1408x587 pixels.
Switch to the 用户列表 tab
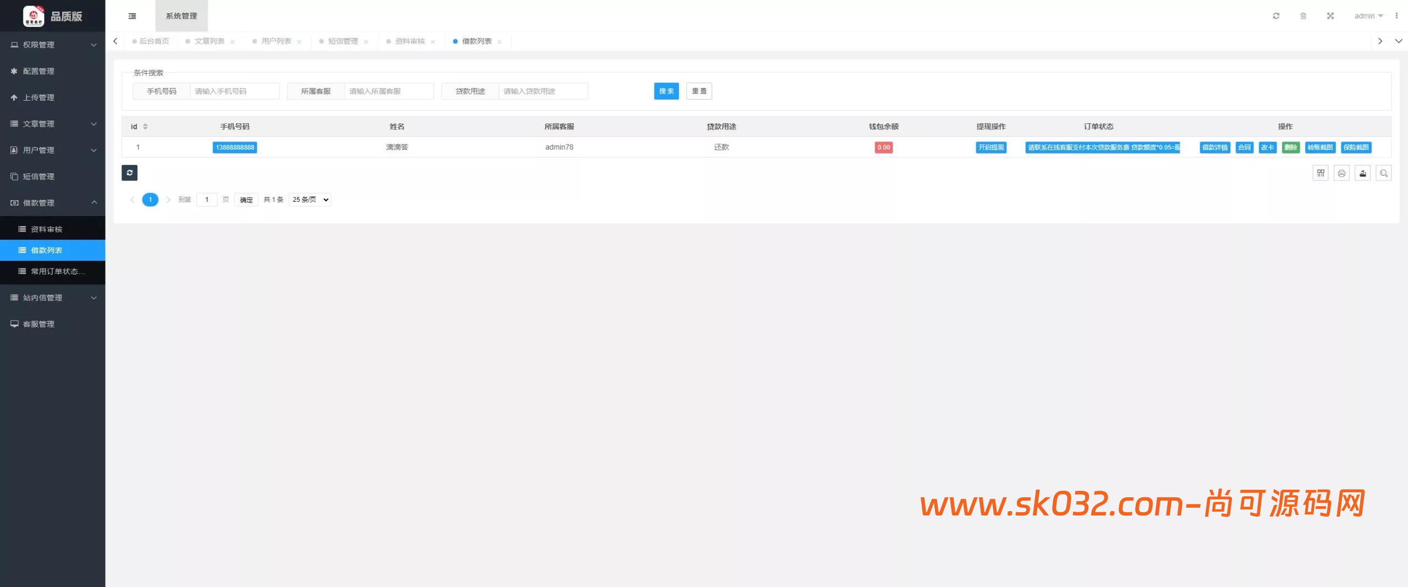(276, 41)
